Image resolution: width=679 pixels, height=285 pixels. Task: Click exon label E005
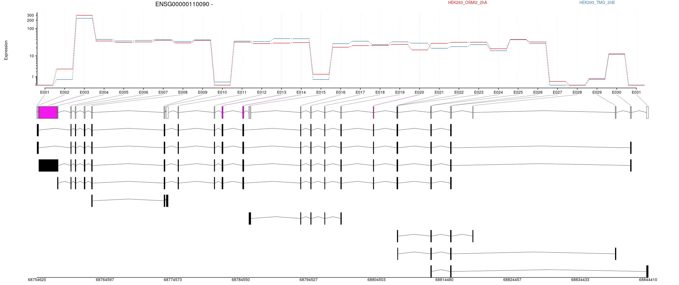[124, 92]
